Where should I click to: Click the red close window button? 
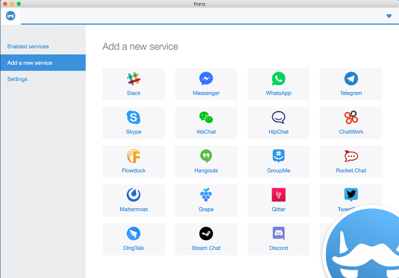pyautogui.click(x=5, y=4)
